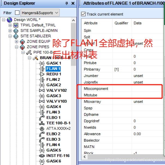Viewport: 165px width, 165px height.
Task: Expand the ZONE EQUIP node
Action: [17, 41]
